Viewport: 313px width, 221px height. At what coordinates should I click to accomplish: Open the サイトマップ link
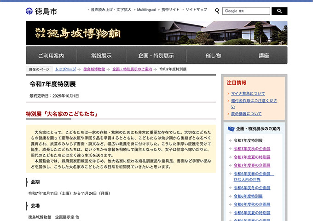click(x=197, y=10)
